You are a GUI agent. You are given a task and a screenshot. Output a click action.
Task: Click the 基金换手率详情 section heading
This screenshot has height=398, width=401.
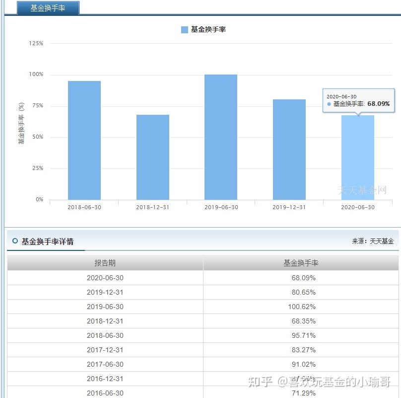click(x=48, y=241)
